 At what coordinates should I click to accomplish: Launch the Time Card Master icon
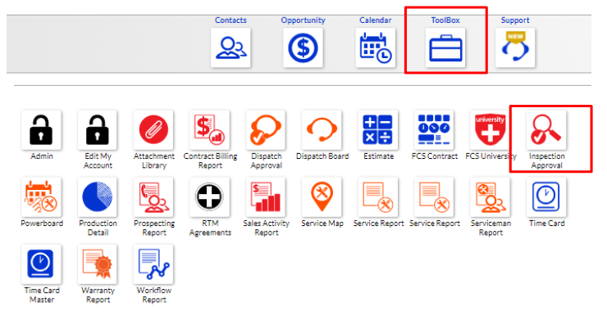point(41,264)
